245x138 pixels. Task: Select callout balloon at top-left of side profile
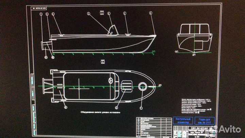41,14
